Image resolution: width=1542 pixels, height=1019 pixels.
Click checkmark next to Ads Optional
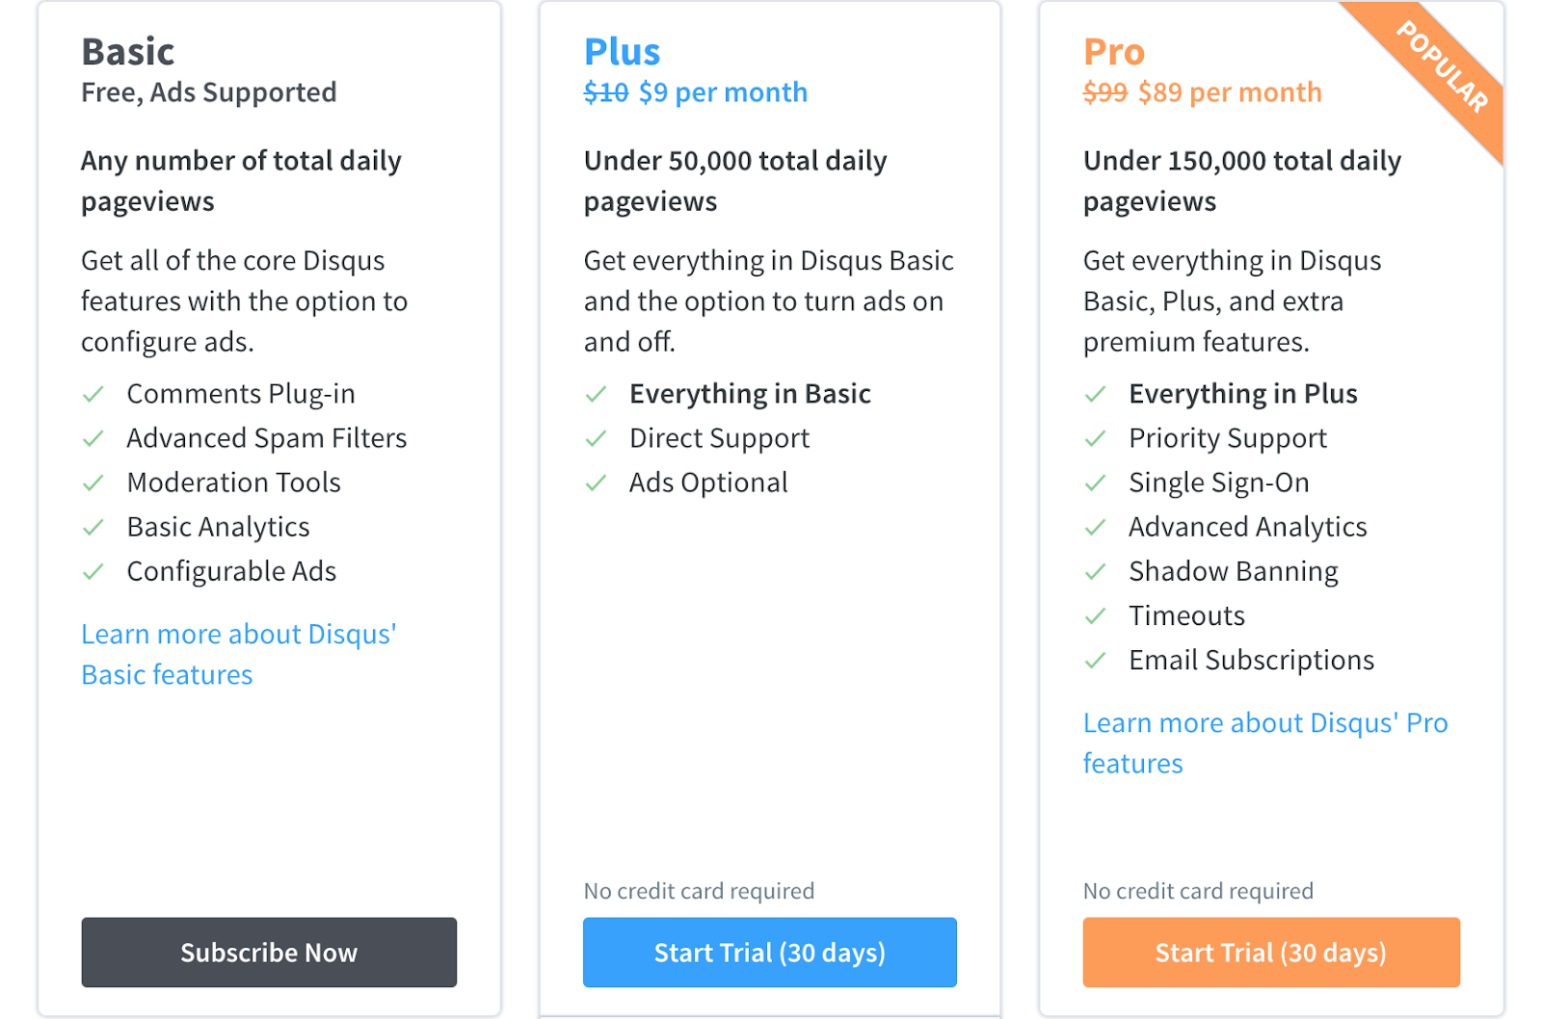(597, 483)
